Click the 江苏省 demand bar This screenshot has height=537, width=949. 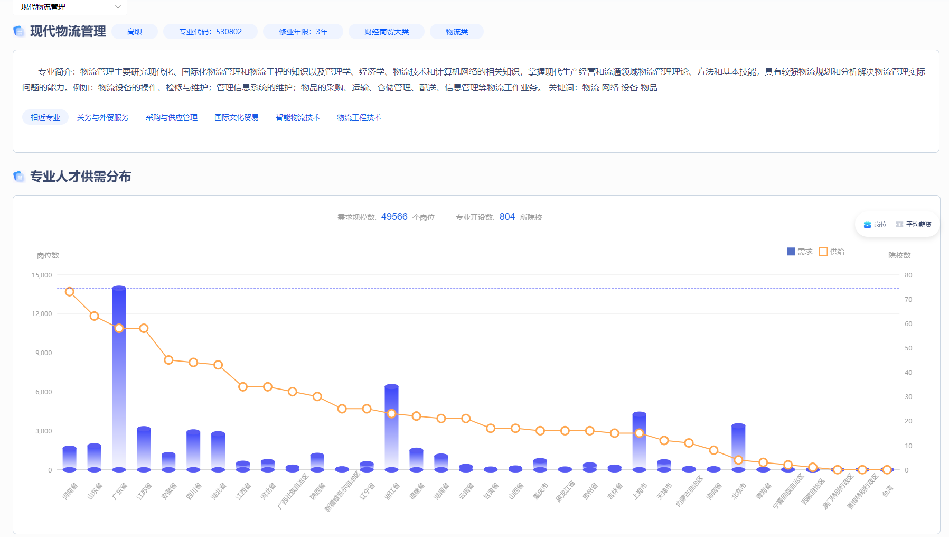coord(144,449)
